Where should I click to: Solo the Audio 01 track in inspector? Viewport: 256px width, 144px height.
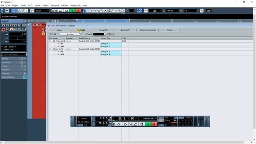pyautogui.click(x=7, y=26)
